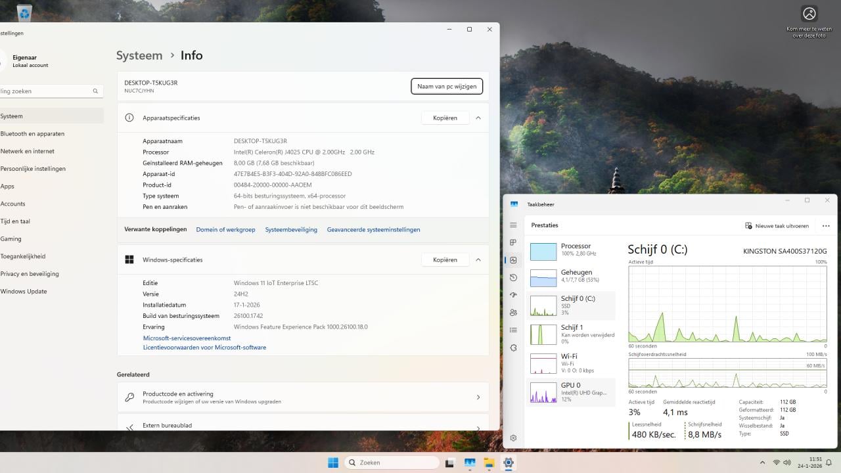Click Naam van pc wijzigen button
Image resolution: width=841 pixels, height=473 pixels.
[447, 87]
